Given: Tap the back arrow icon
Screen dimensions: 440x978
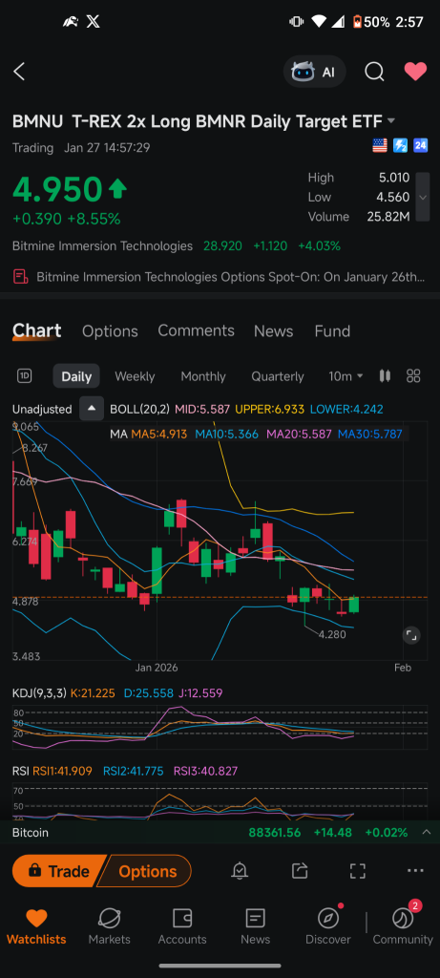Looking at the screenshot, I should pyautogui.click(x=19, y=72).
